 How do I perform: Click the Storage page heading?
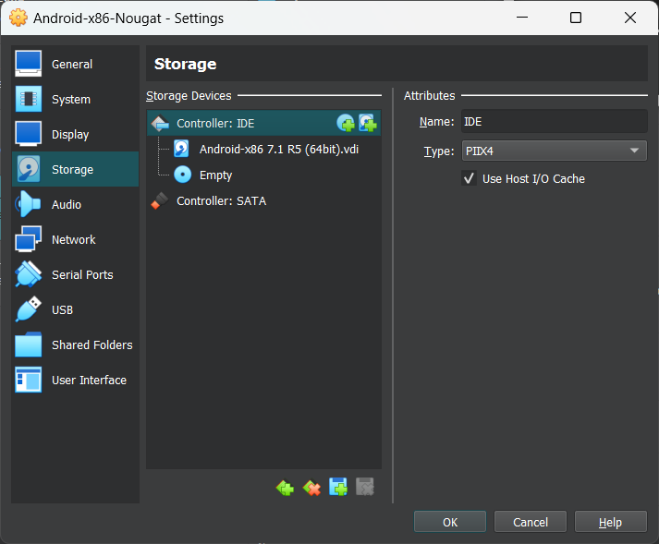pyautogui.click(x=186, y=64)
